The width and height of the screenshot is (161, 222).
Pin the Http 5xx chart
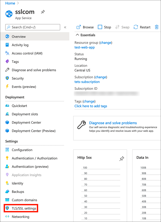[122, 159]
